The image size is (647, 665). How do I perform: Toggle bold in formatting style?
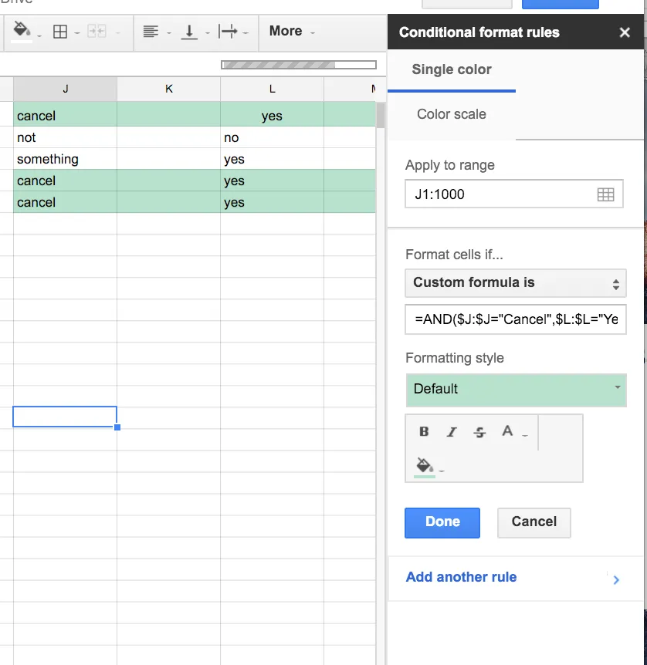tap(424, 432)
